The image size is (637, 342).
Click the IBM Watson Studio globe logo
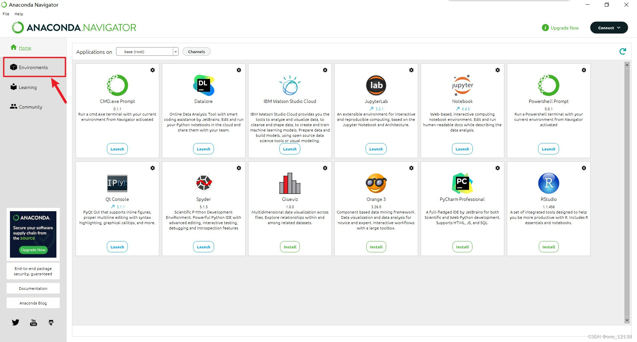[290, 85]
